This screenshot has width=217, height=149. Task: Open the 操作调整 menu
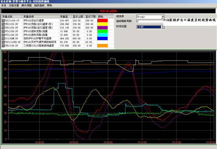pos(26,5)
